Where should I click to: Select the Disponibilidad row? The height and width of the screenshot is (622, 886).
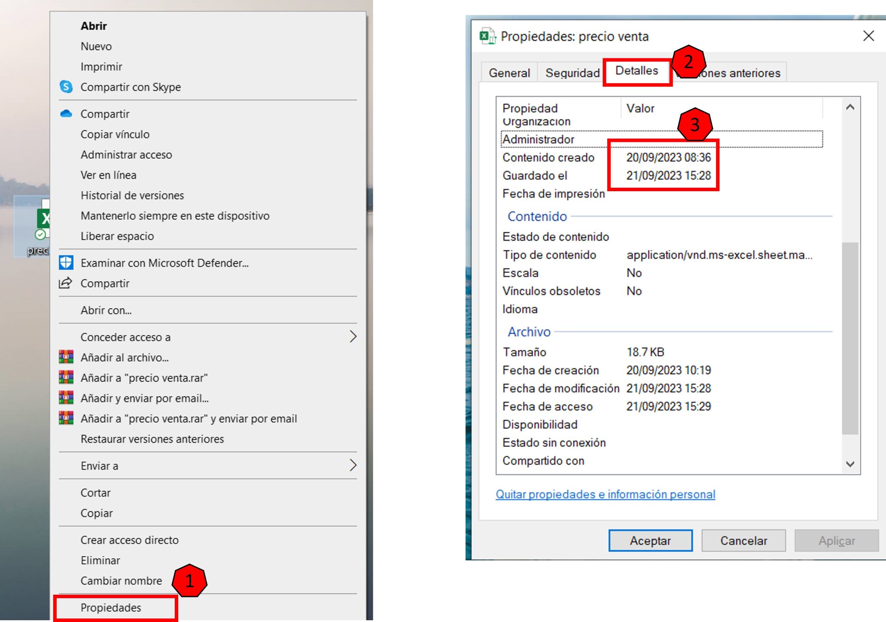click(x=662, y=425)
